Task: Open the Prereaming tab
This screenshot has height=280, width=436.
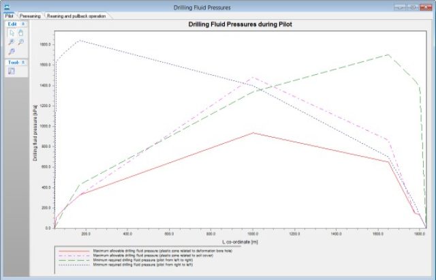Action: pos(30,15)
